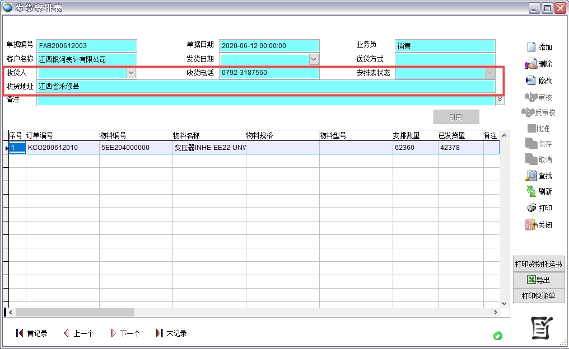569x349 pixels.
Task: Open the 查找 search function
Action: pyautogui.click(x=540, y=175)
